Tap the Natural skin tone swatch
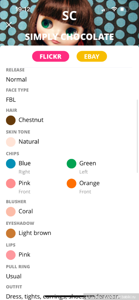This screenshot has width=139, height=300. pos(11,142)
